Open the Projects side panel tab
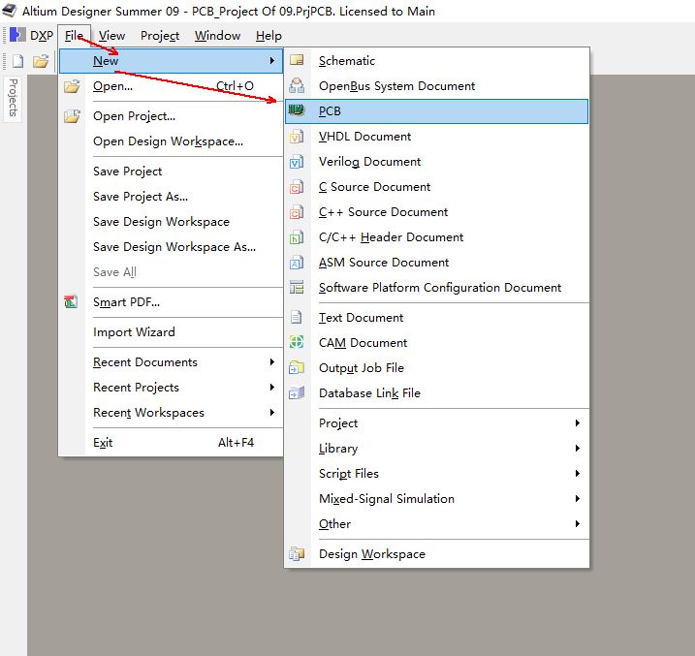 tap(14, 98)
